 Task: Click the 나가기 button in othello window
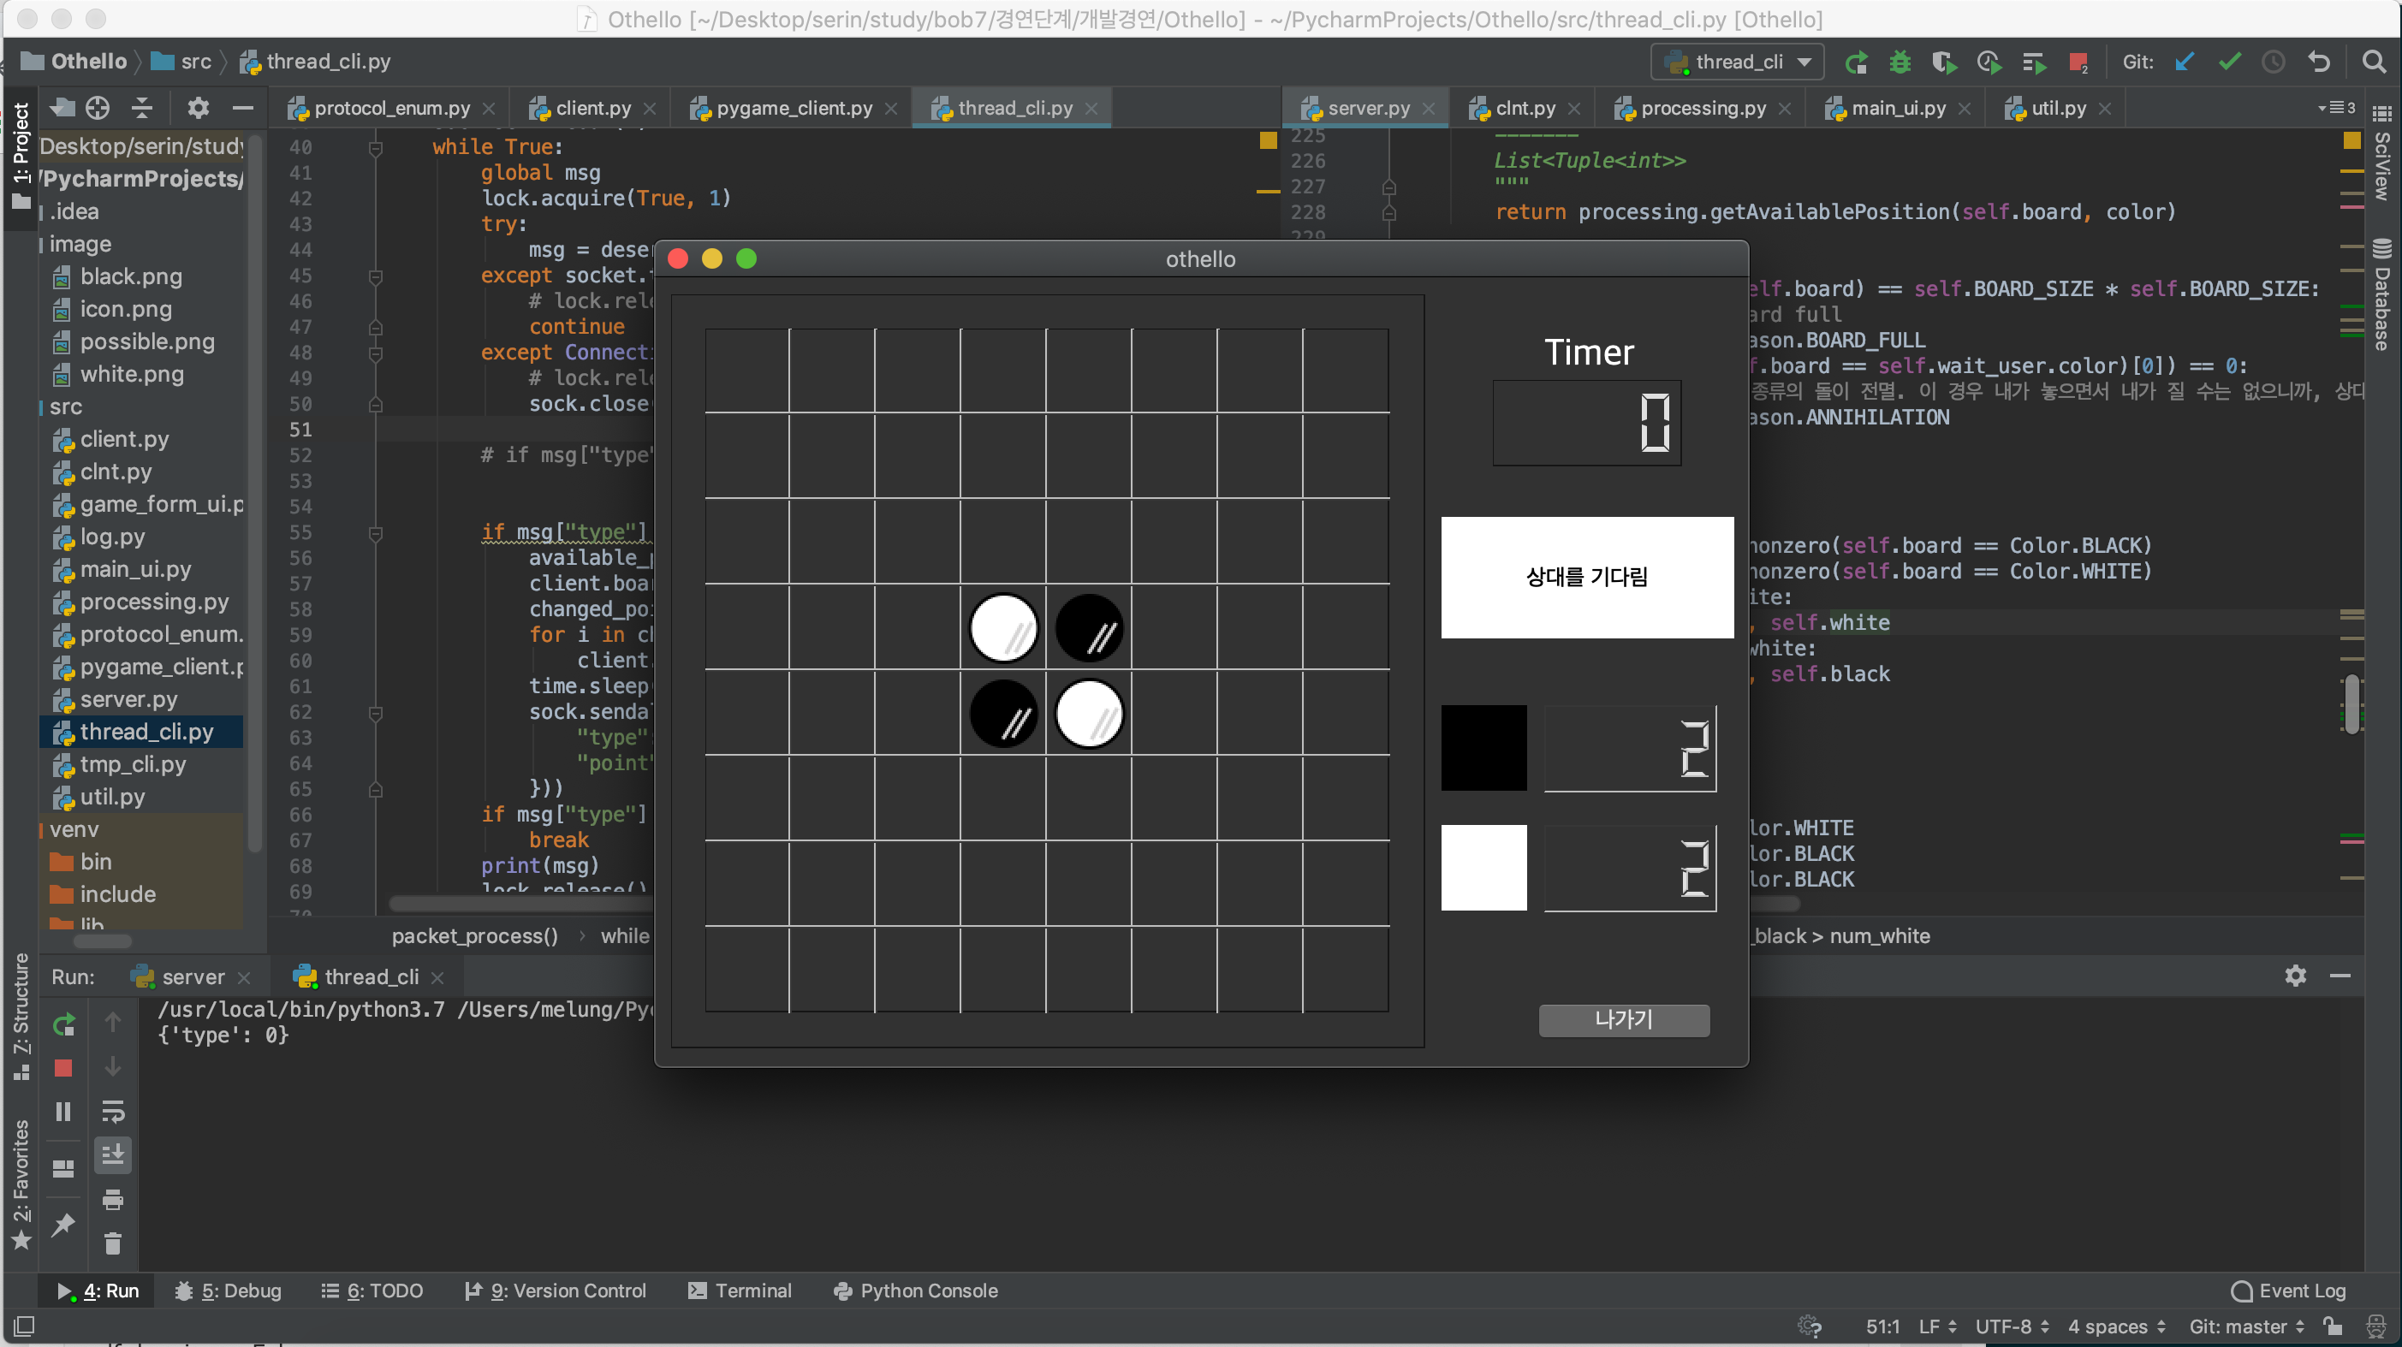(1623, 1020)
